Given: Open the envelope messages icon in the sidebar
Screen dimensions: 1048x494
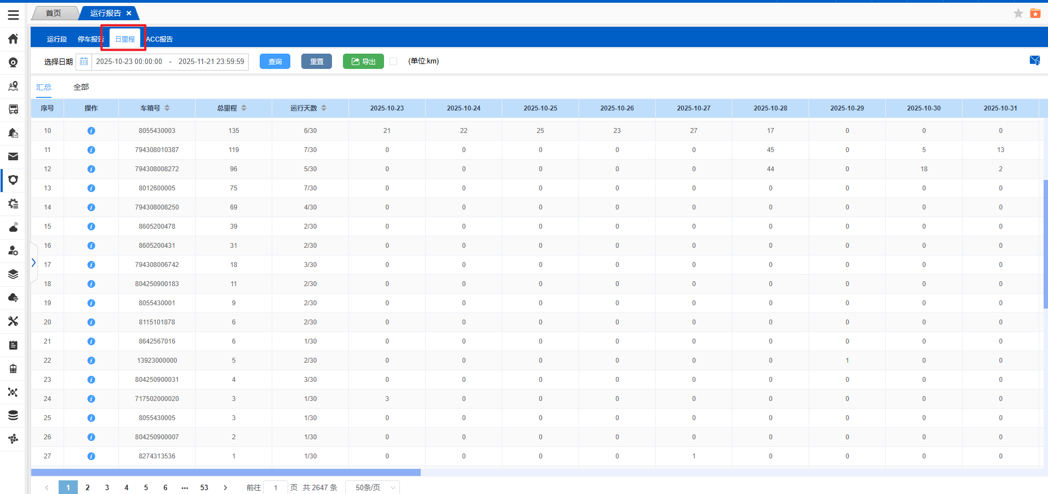Looking at the screenshot, I should pos(13,156).
